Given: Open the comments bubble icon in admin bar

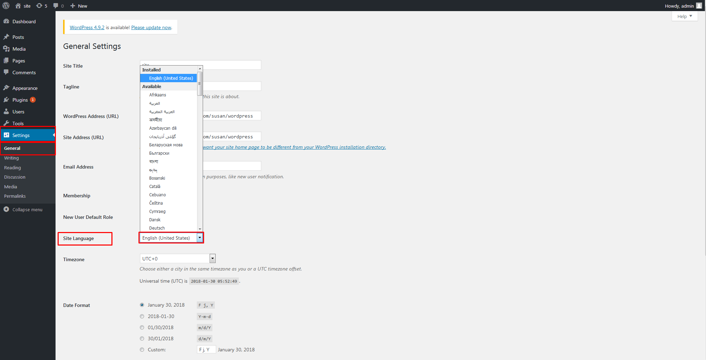Looking at the screenshot, I should click(x=56, y=6).
